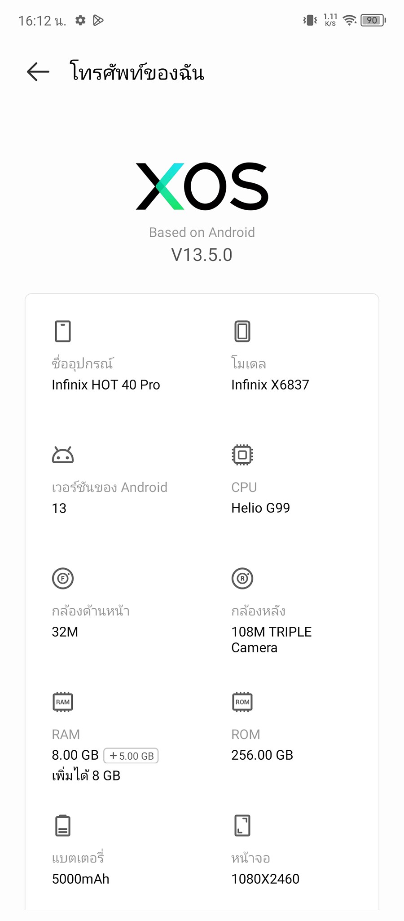
Task: Tap the RAM chip icon
Action: click(63, 702)
